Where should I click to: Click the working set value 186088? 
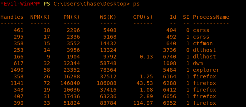point(106,83)
